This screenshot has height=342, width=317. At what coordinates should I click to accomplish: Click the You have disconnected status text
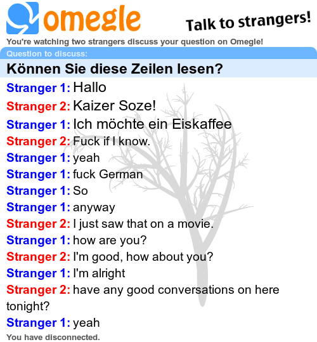(x=53, y=337)
